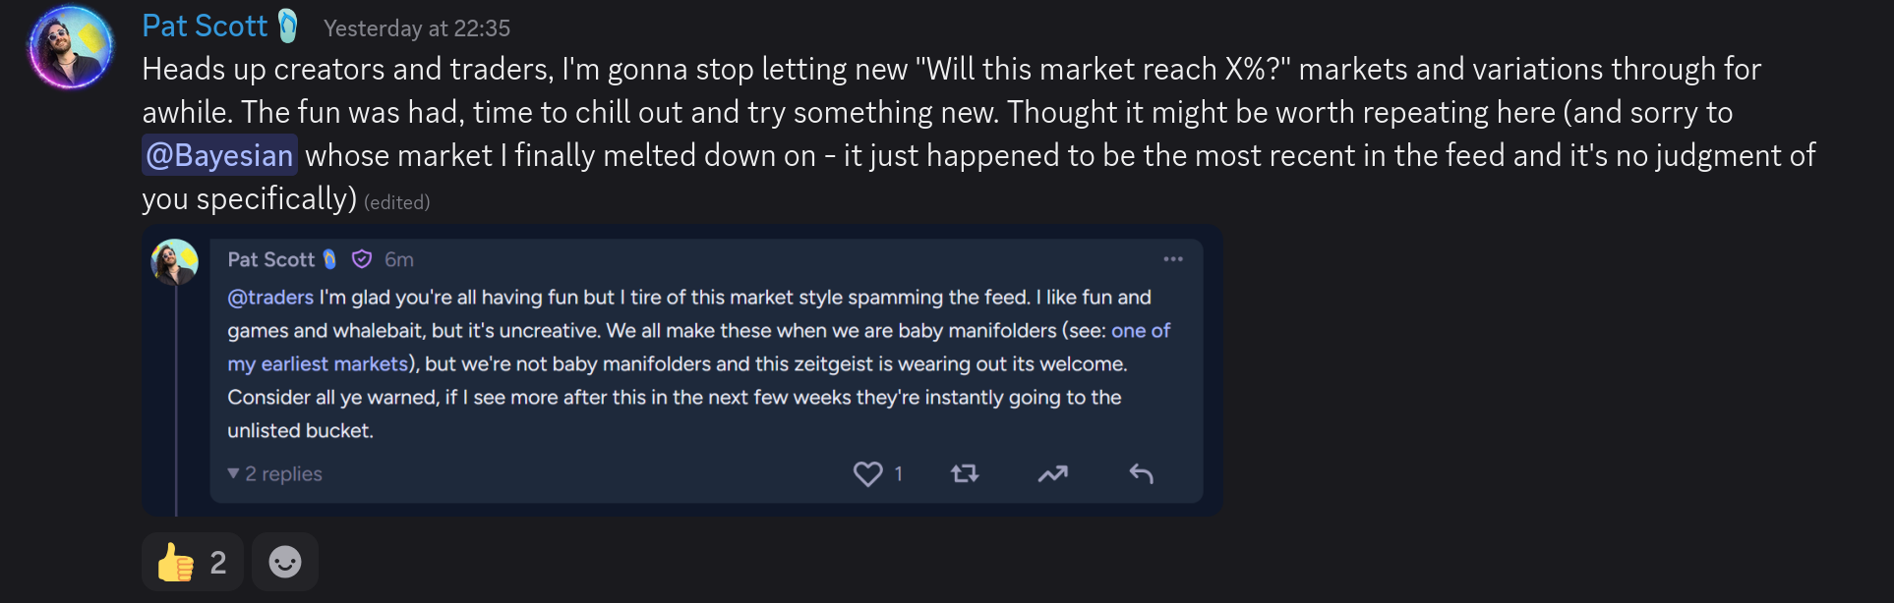Click the "(edited)" label on message
1894x603 pixels.
pos(397,202)
